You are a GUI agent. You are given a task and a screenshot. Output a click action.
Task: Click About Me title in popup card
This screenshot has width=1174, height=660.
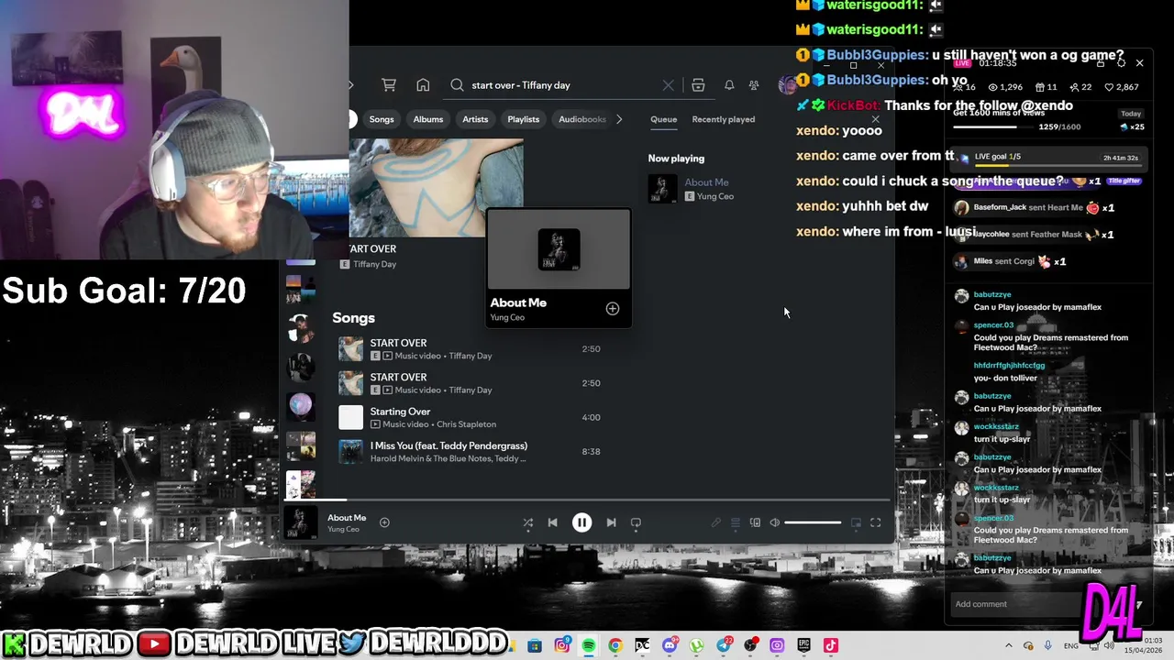518,302
